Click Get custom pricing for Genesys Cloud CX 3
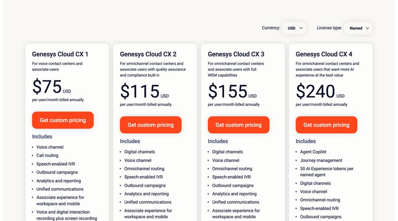This screenshot has height=221, width=398. [238, 125]
